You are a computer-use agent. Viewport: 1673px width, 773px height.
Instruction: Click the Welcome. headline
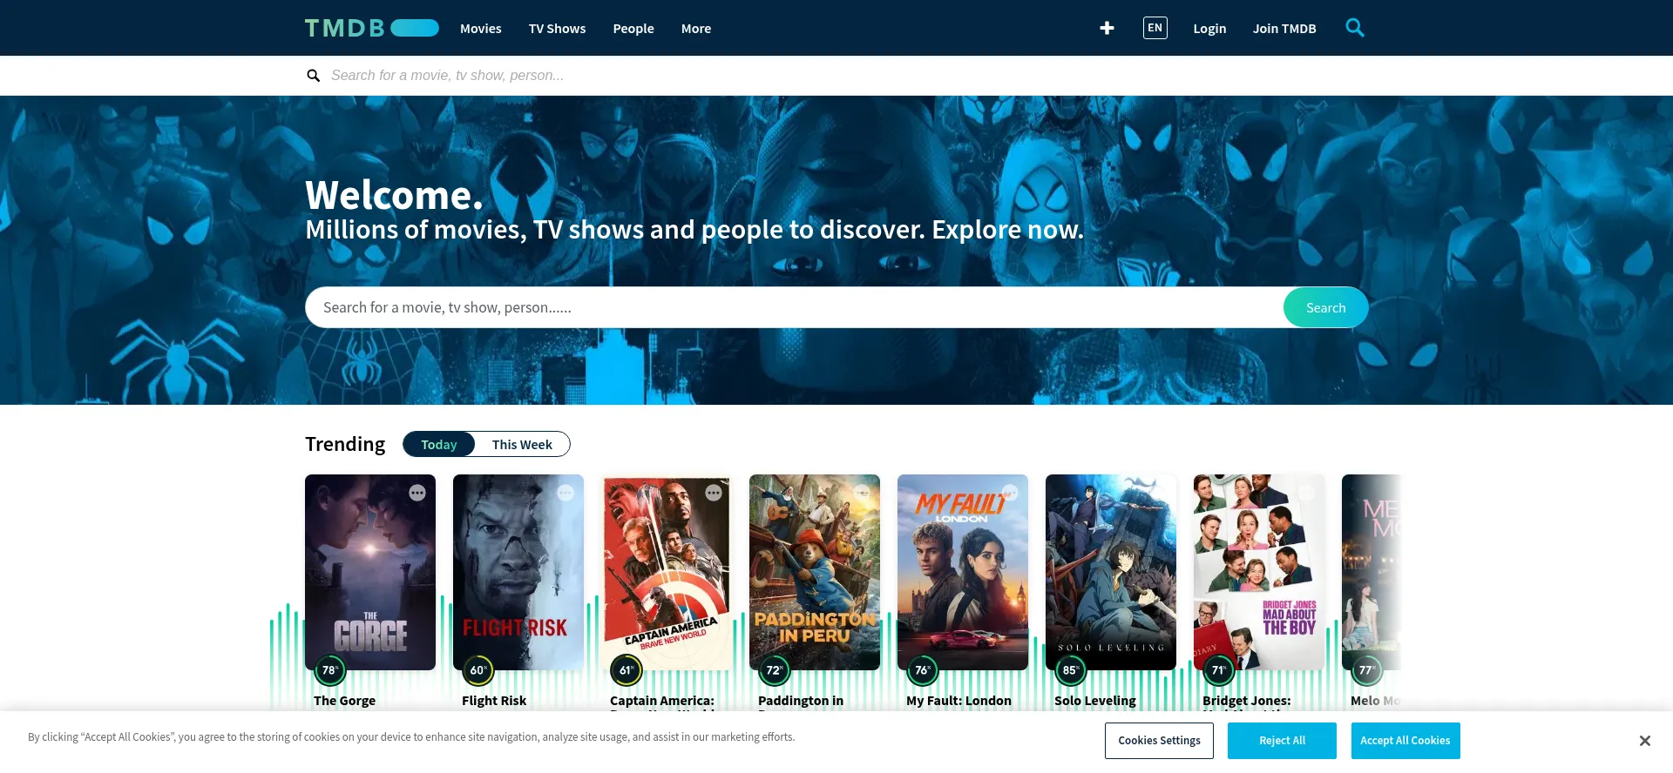click(x=394, y=195)
